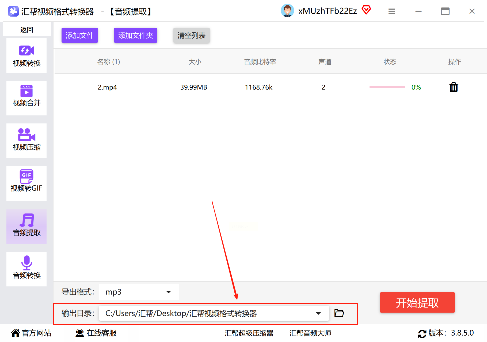Open the 视频转GIF tool
Screen dimensions: 487x342
[26, 184]
